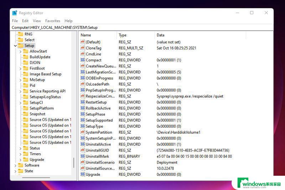Expand the Status key

pos(20,148)
